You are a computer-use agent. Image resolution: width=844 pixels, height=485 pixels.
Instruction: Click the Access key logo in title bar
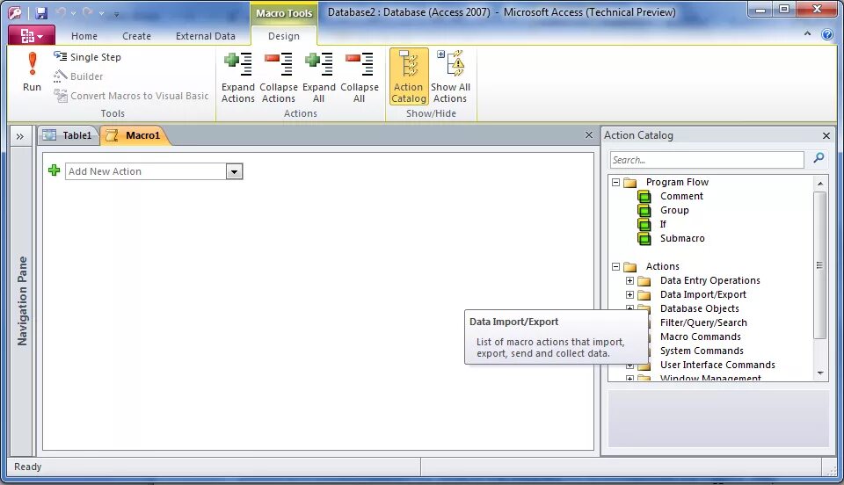(x=15, y=13)
